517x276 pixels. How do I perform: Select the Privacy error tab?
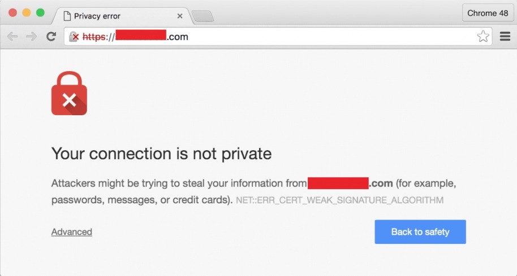pos(122,16)
